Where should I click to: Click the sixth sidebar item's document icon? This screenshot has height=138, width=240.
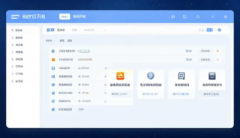[x=12, y=66]
